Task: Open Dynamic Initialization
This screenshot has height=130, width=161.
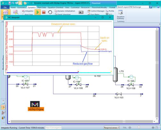Action: [x=65, y=11]
